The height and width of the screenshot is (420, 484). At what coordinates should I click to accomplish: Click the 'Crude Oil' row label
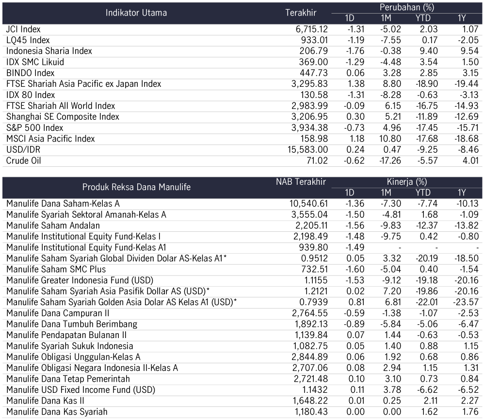click(x=23, y=161)
